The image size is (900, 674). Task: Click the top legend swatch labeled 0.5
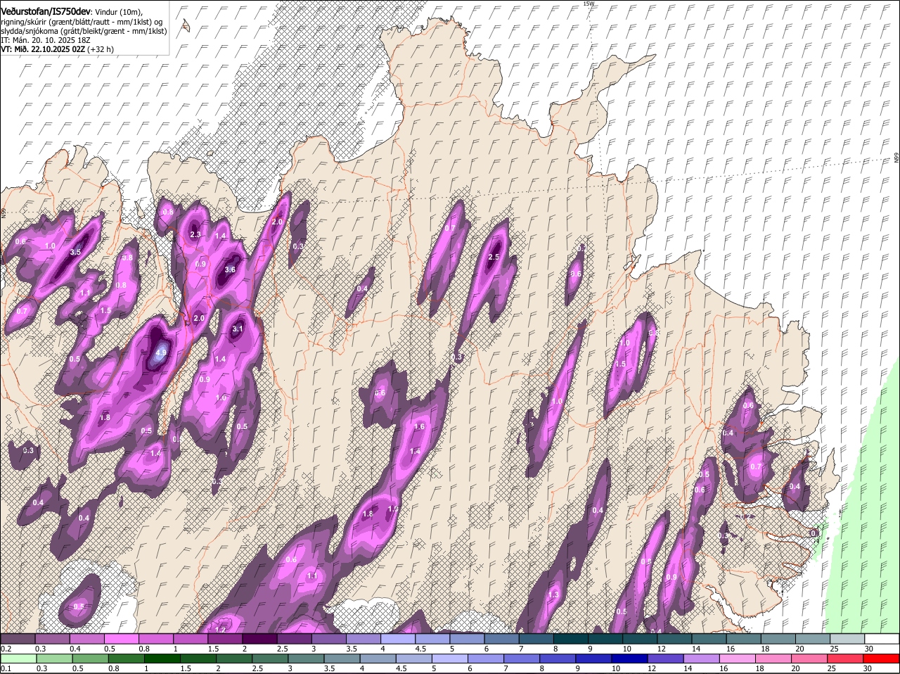point(121,638)
